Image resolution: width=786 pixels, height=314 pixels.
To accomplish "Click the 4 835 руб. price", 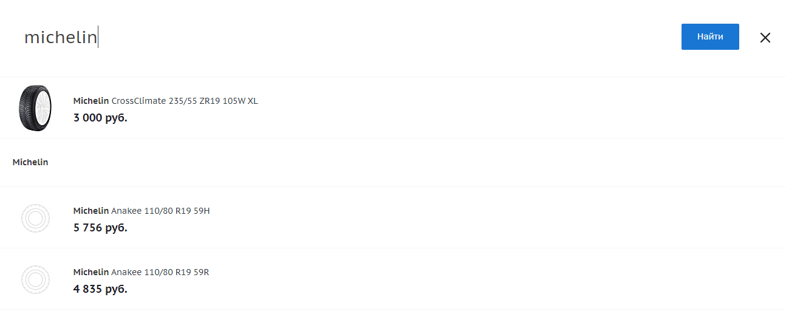I will tap(100, 288).
